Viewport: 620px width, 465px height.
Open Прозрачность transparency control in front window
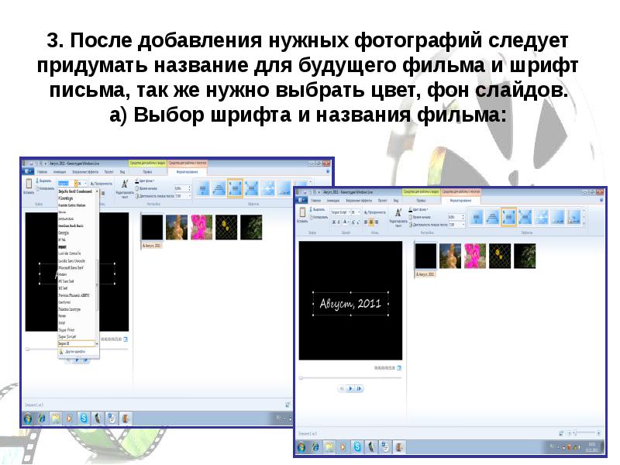tap(374, 212)
